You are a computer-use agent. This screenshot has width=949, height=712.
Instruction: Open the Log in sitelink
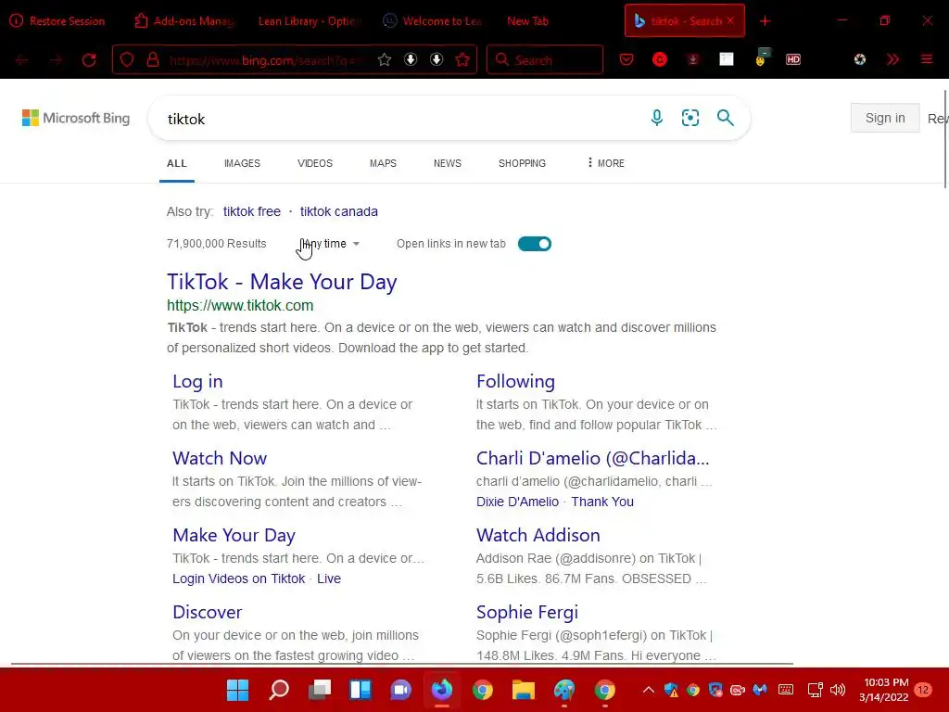coord(197,381)
